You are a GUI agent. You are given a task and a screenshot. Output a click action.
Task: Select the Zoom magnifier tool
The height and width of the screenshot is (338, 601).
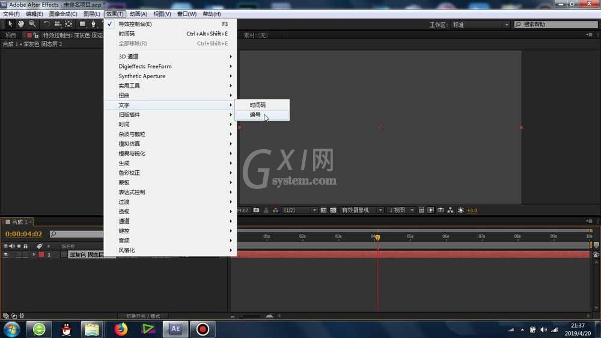32,24
